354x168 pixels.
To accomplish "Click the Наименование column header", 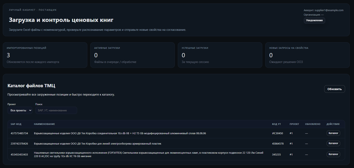I will tap(44, 124).
